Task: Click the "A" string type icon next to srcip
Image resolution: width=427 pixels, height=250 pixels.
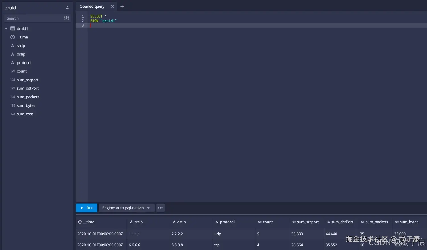Action: (12, 45)
